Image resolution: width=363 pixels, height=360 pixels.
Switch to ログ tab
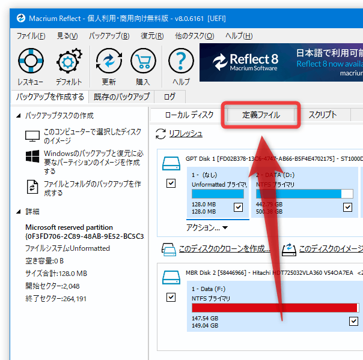(169, 97)
